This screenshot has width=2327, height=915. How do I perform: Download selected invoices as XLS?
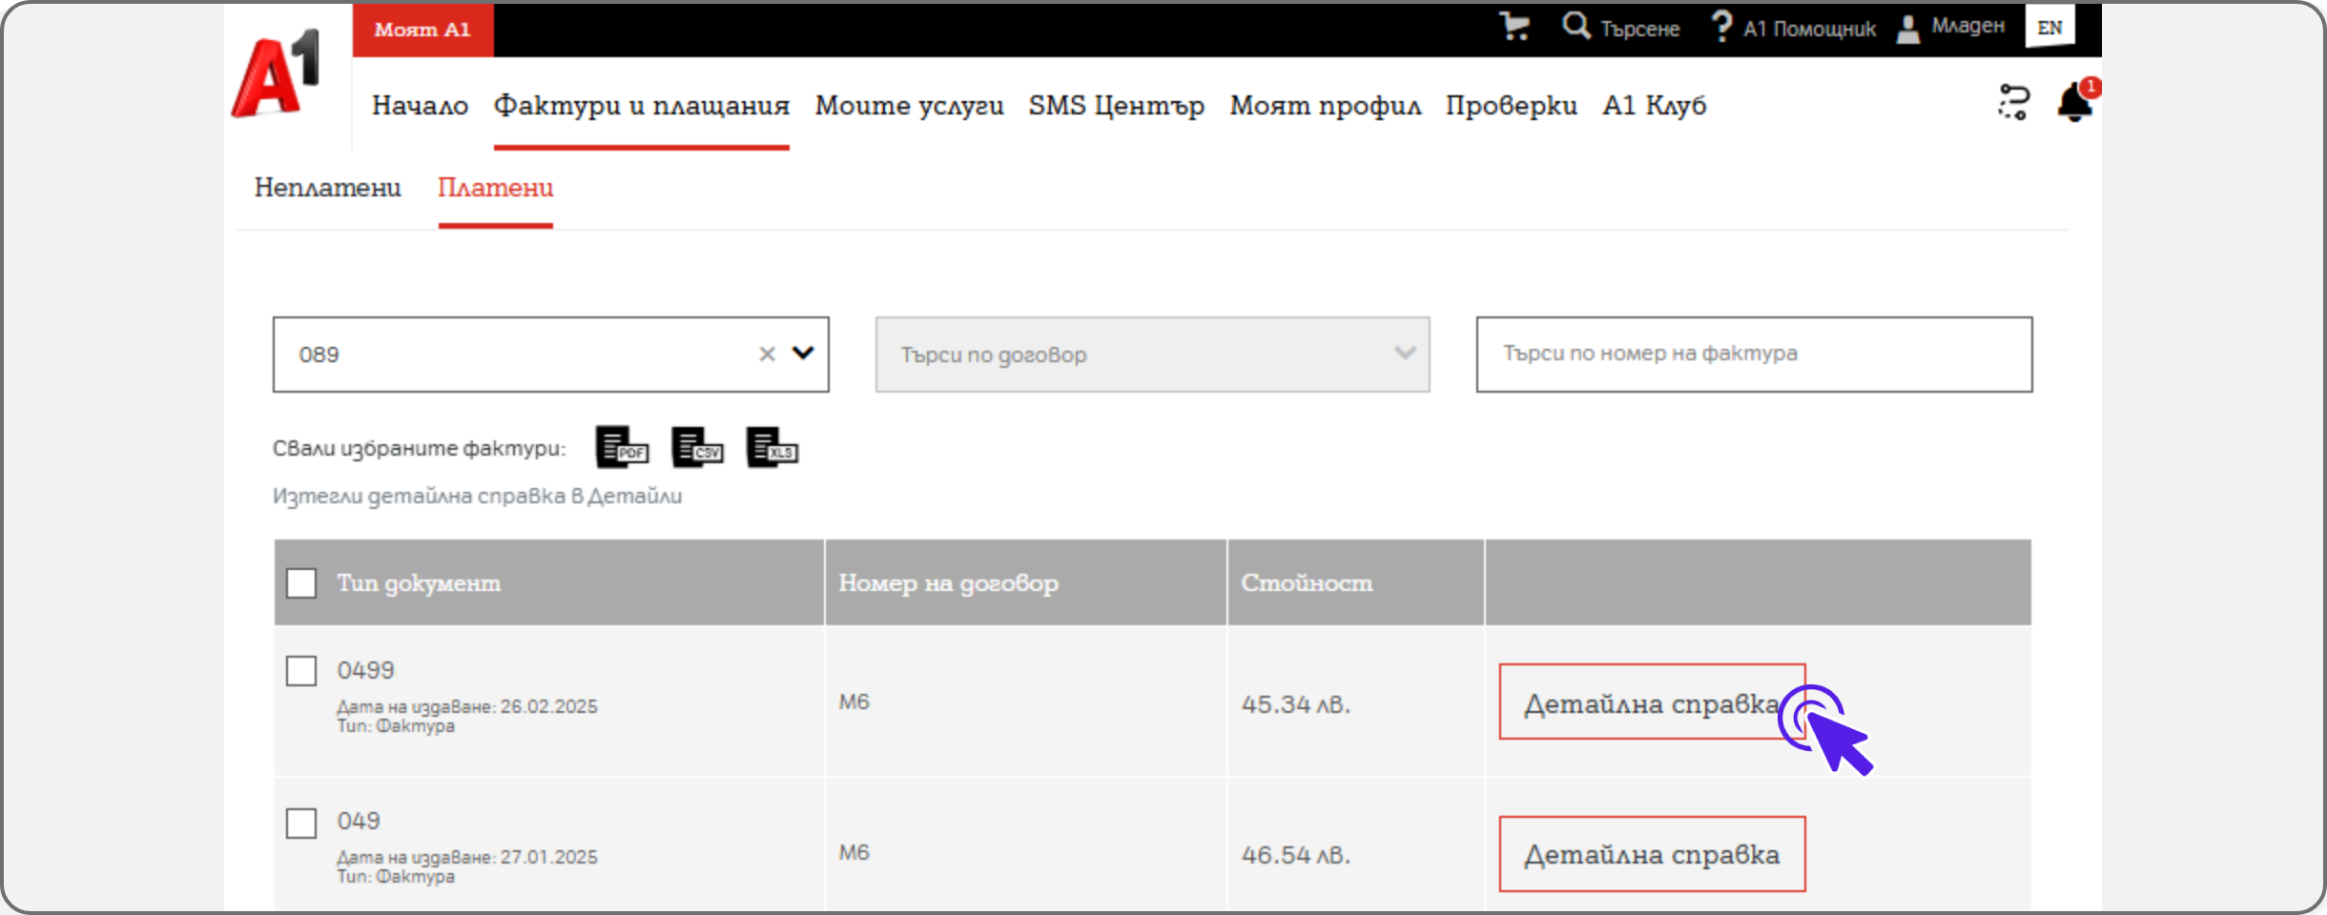772,447
